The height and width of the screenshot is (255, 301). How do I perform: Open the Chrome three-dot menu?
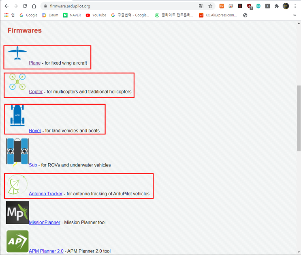pos(295,6)
